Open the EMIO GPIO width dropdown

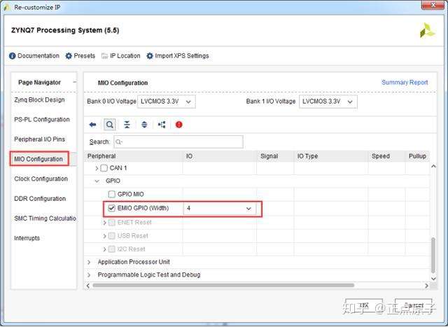click(x=220, y=209)
